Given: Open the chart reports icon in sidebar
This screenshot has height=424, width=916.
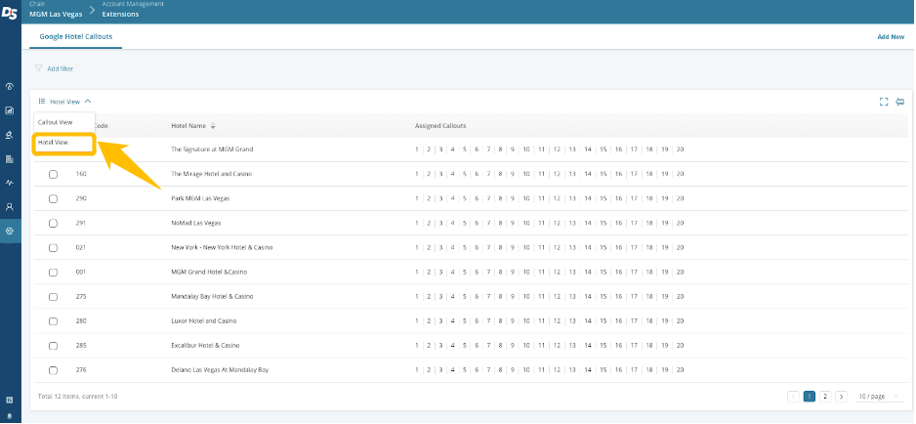Looking at the screenshot, I should point(10,110).
